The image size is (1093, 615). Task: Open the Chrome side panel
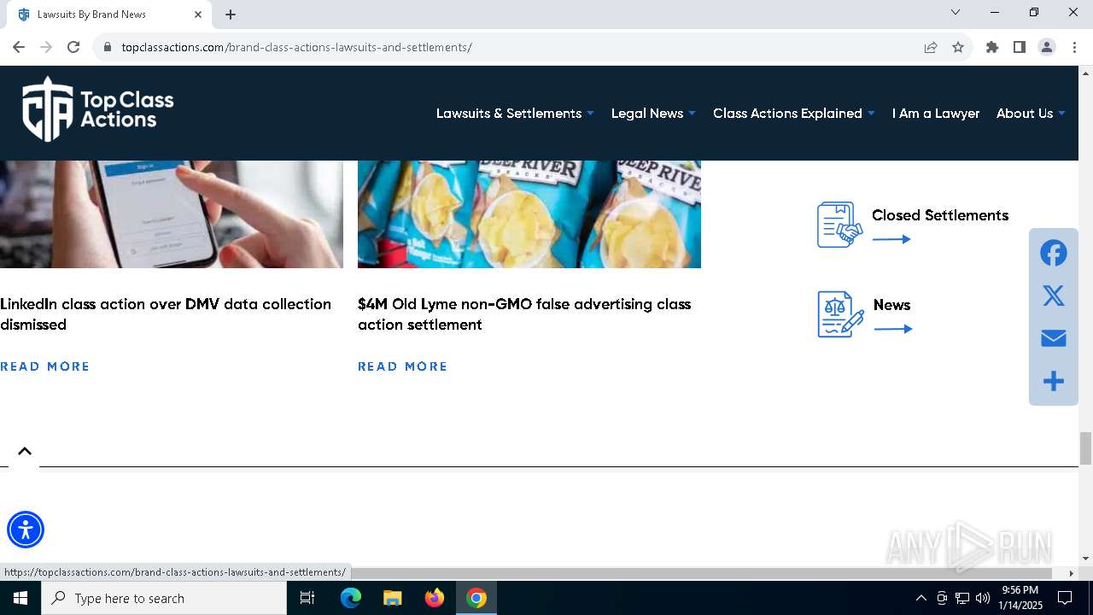[1020, 47]
